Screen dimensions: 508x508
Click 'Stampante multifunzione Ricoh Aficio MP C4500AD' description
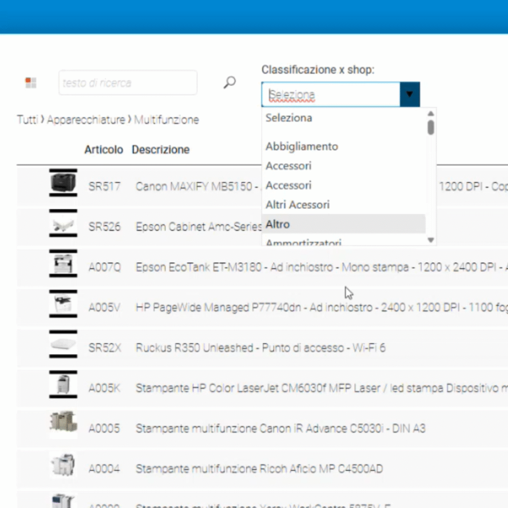pos(259,469)
